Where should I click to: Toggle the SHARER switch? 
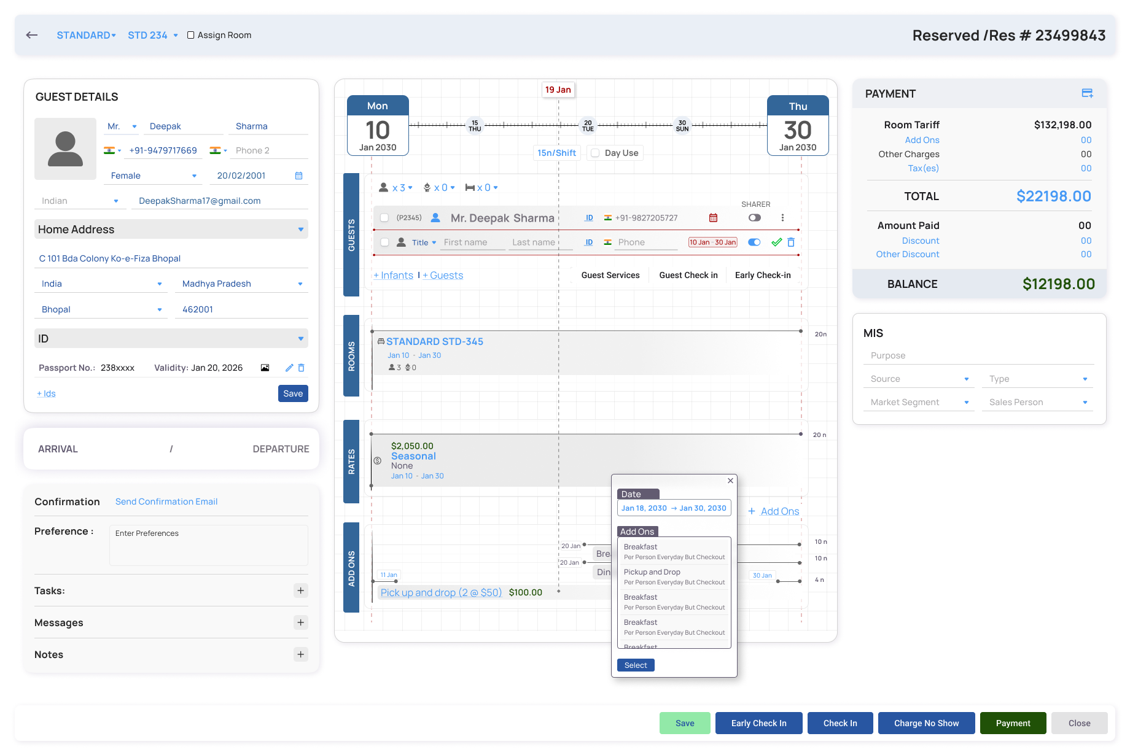tap(755, 218)
